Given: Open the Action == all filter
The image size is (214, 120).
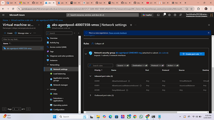Looking at the screenshot, I should (173, 65).
